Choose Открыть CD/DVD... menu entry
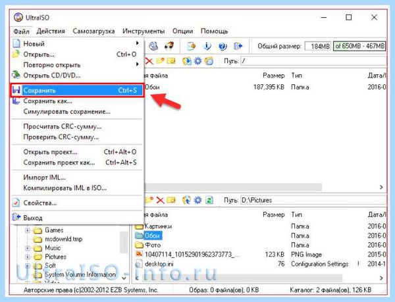This screenshot has height=302, width=395. click(77, 75)
